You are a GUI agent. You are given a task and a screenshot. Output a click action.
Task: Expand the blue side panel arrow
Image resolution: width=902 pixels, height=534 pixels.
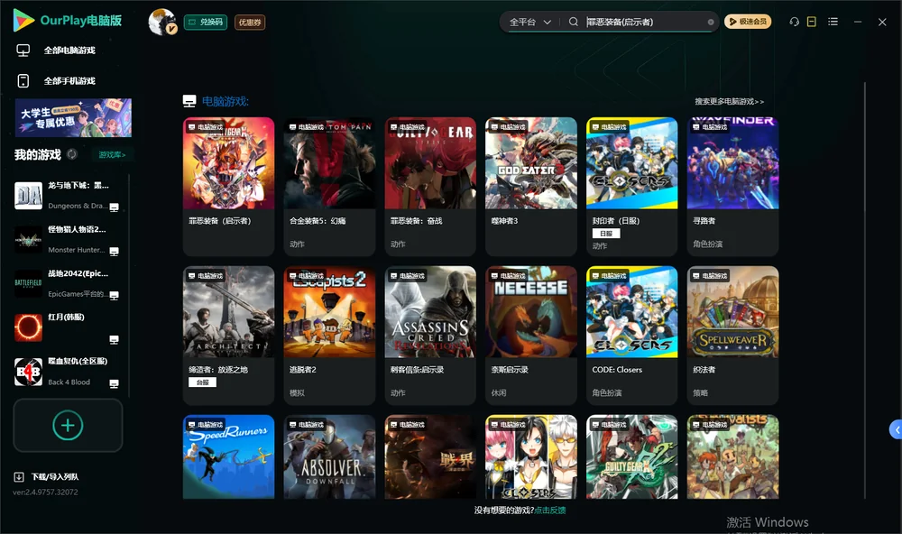pos(896,430)
